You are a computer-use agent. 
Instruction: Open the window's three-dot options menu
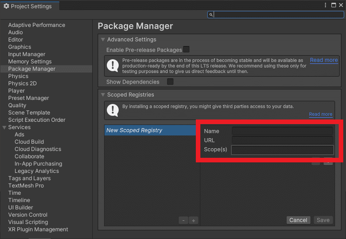(326, 5)
